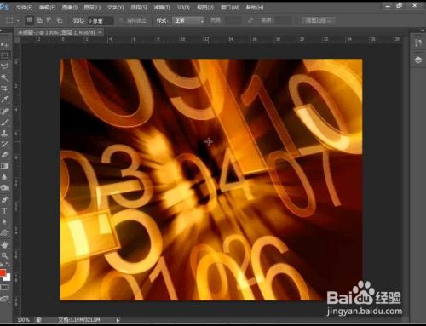This screenshot has width=426, height=326.
Task: Select the Horizontal Type tool
Action: tap(4, 211)
